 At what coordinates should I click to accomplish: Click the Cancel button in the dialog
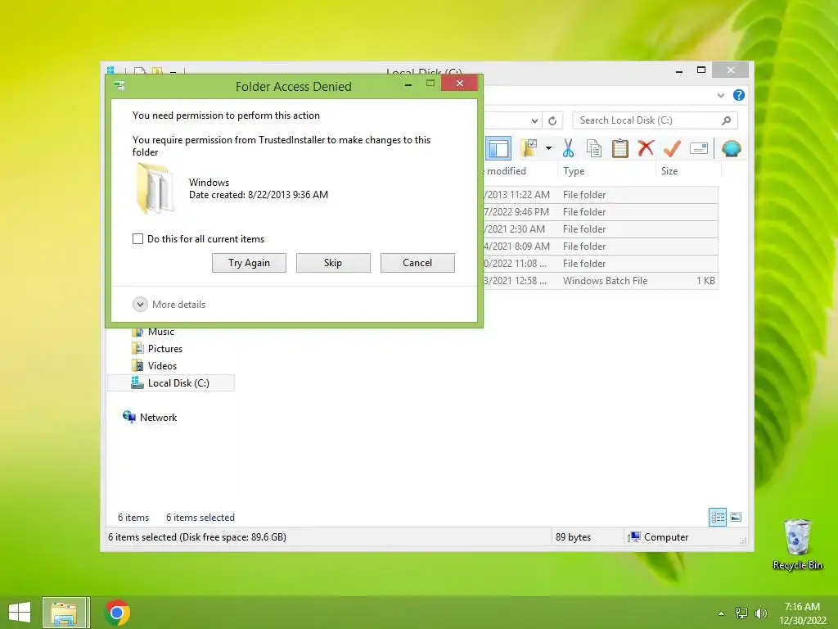point(417,263)
